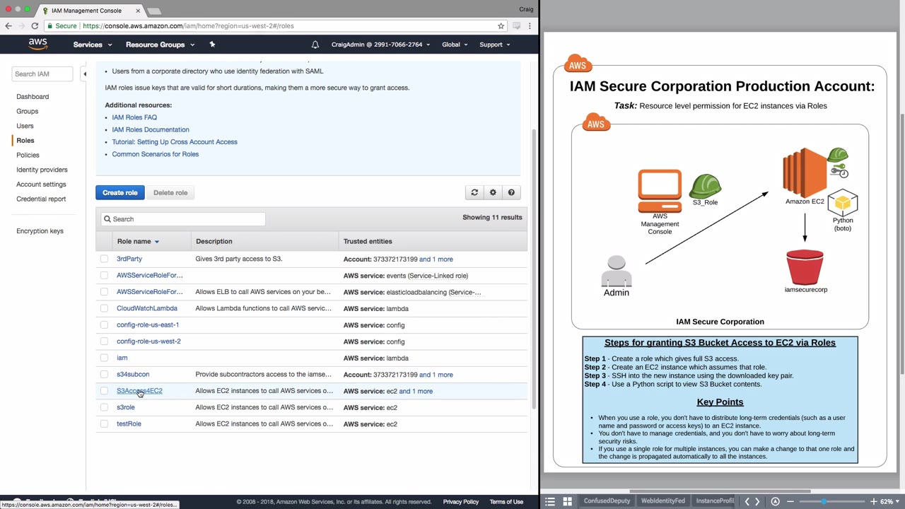Click the browser extension icon beside the star

(517, 25)
